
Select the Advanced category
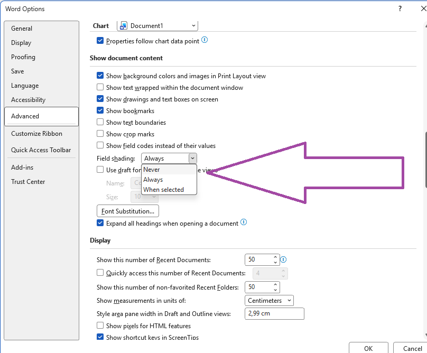click(41, 116)
